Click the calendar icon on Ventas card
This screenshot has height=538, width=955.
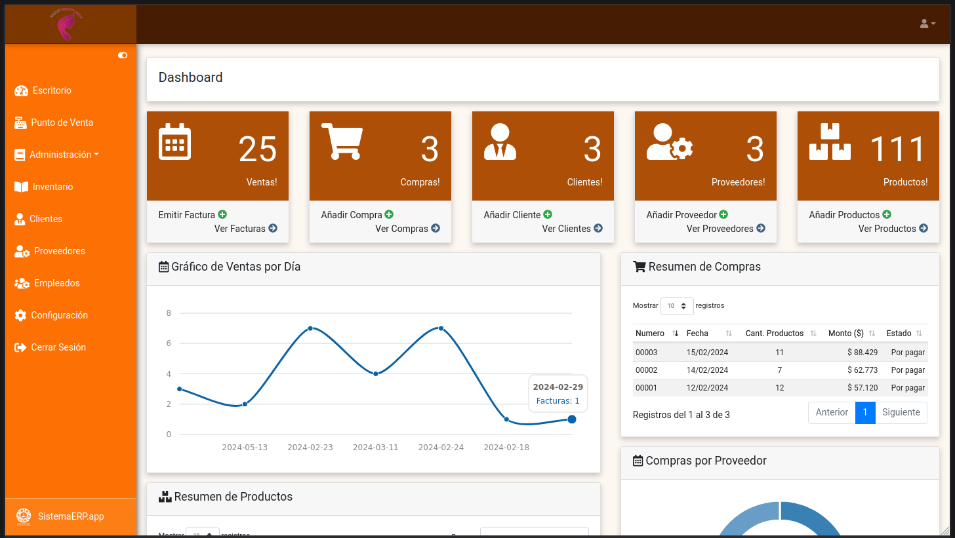174,142
